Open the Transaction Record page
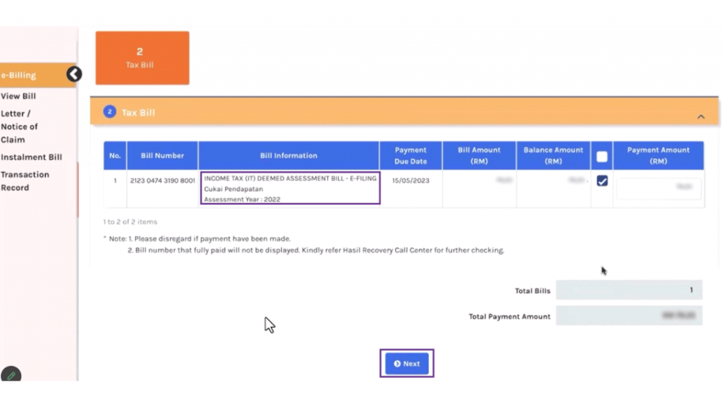 coord(25,181)
